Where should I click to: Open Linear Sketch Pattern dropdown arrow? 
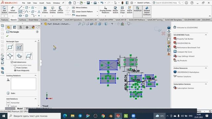pos(97,12)
